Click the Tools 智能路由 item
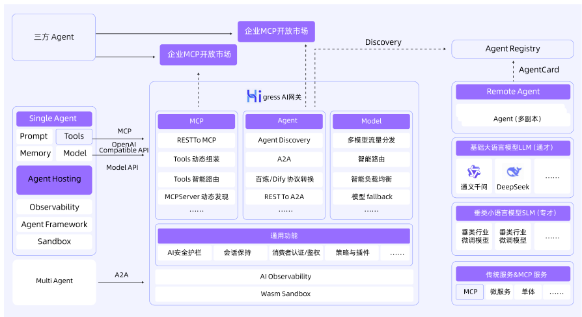The width and height of the screenshot is (582, 317). (197, 179)
